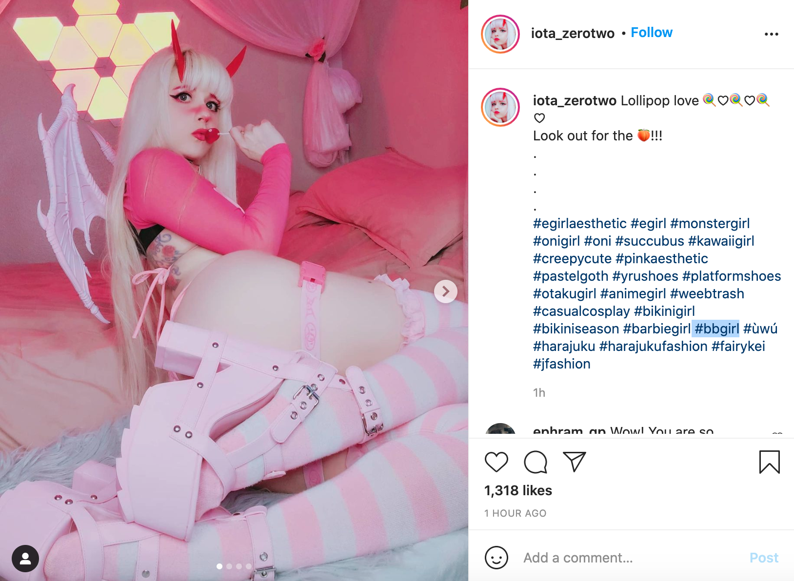Open emoji picker smiley icon
Screen dimensions: 794x581
496,558
